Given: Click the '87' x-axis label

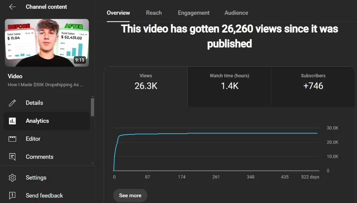Looking at the screenshot, I should pyautogui.click(x=148, y=177).
